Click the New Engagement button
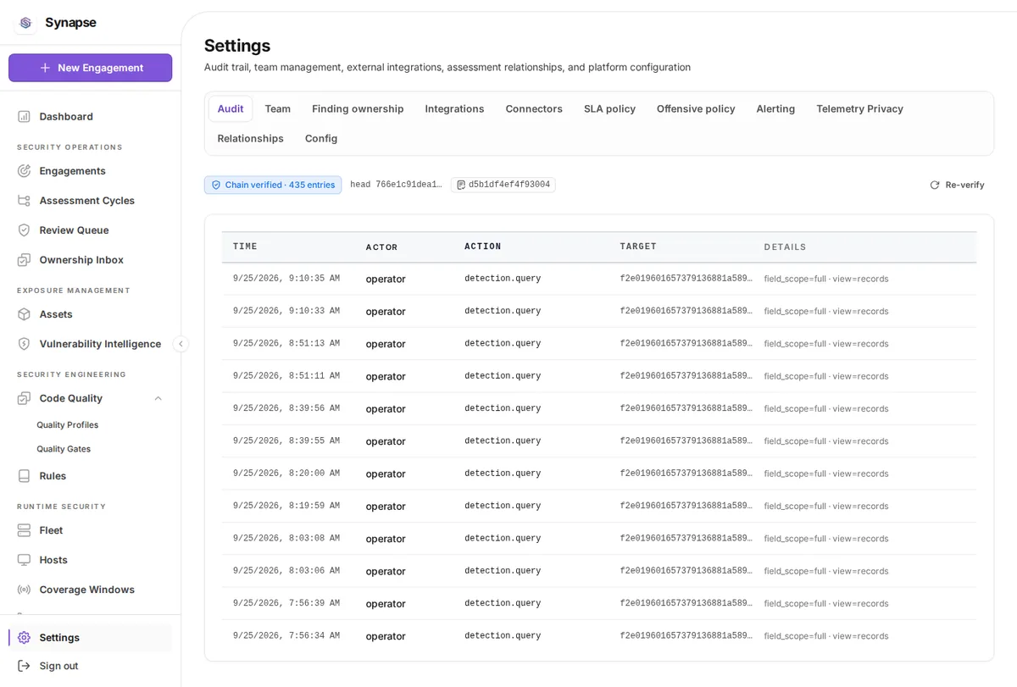Viewport: 1017px width, 687px height. tap(91, 68)
